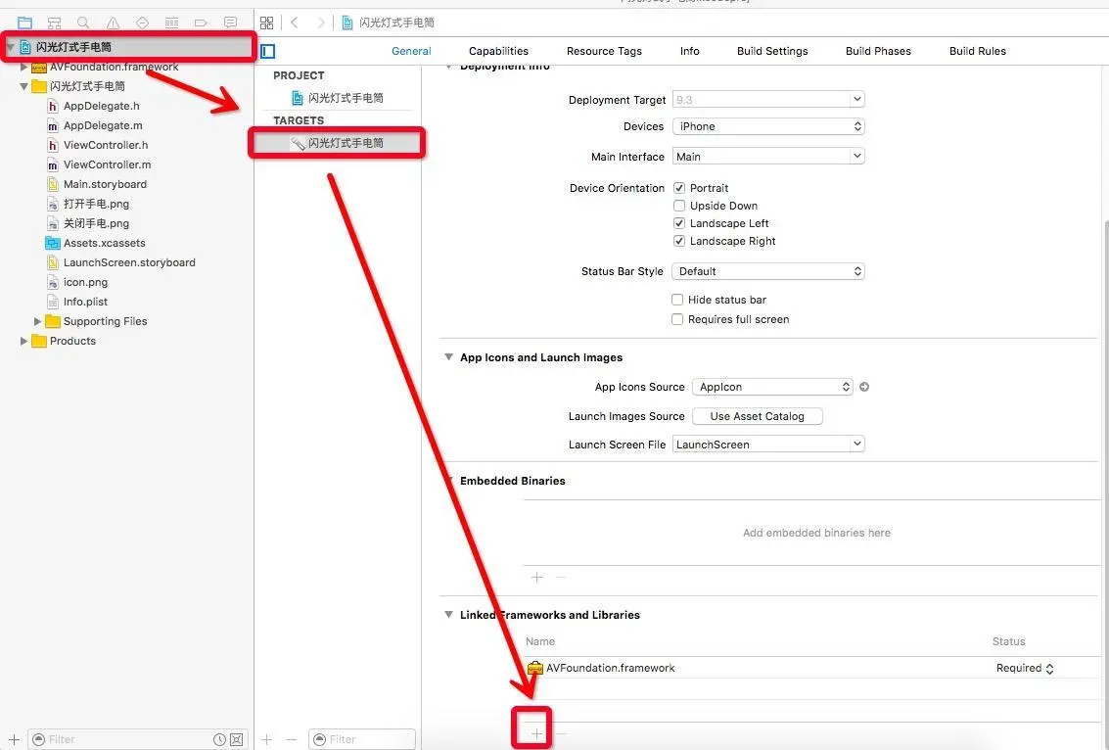
Task: Switch to the Build Rules tab
Action: 978,51
